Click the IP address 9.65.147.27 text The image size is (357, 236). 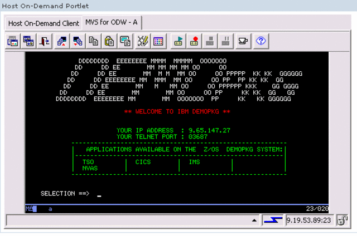pyautogui.click(x=209, y=130)
